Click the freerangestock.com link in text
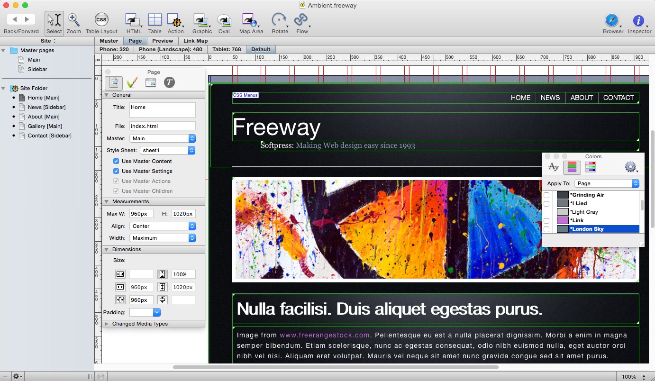 pos(324,336)
